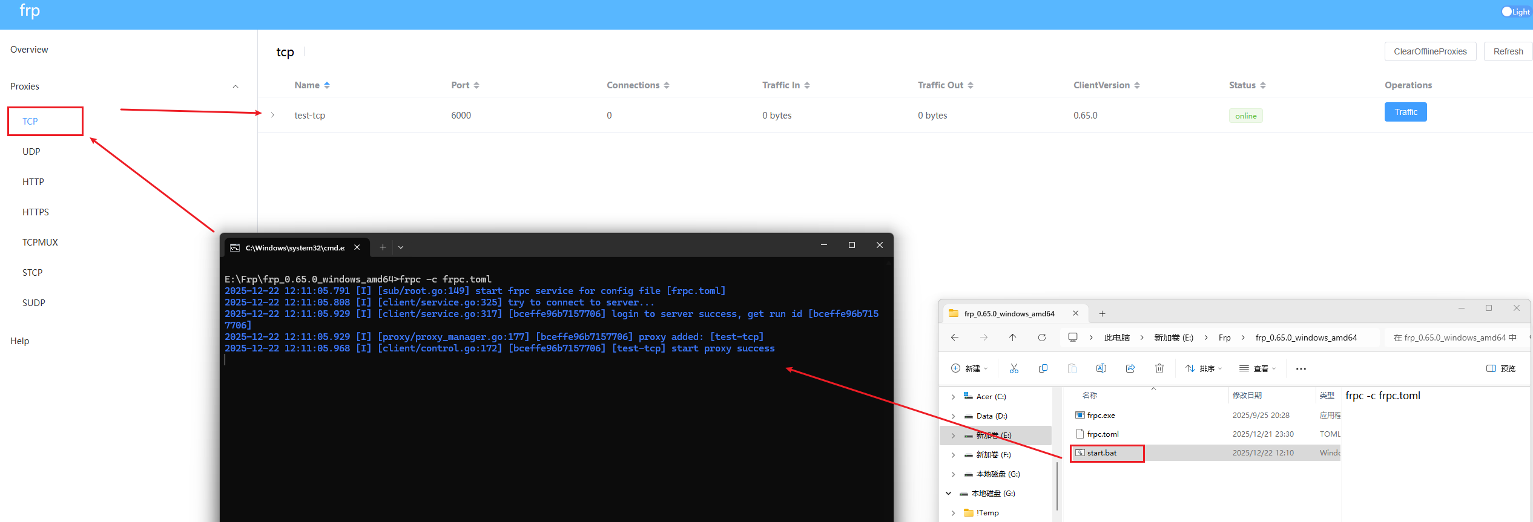
Task: Select UDP in the Proxies menu
Action: [31, 151]
